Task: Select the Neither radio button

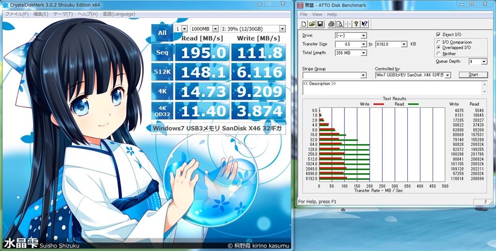Action: pos(438,54)
